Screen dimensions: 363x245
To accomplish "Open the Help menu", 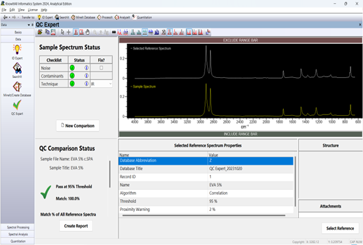I will [x=44, y=10].
